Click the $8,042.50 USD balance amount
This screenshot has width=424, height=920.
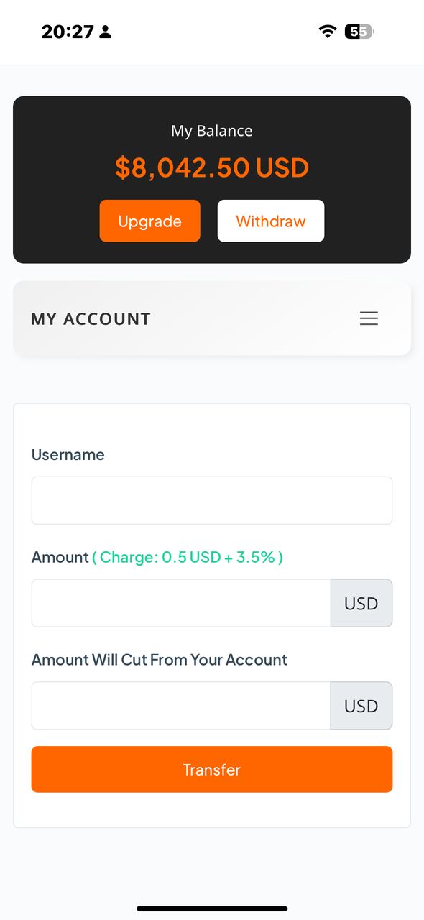coord(212,167)
